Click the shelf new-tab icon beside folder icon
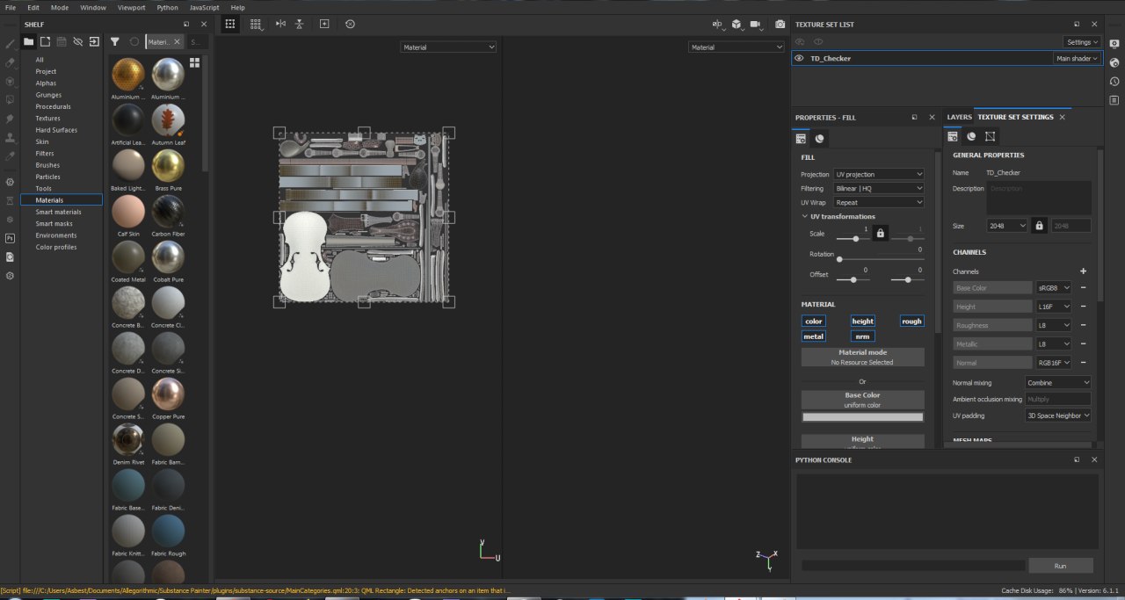The width and height of the screenshot is (1125, 600). coord(45,41)
